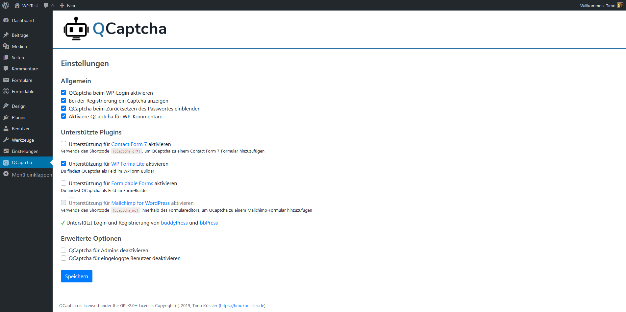
Task: Click the Werkzeuge wrench icon
Action: click(6, 140)
